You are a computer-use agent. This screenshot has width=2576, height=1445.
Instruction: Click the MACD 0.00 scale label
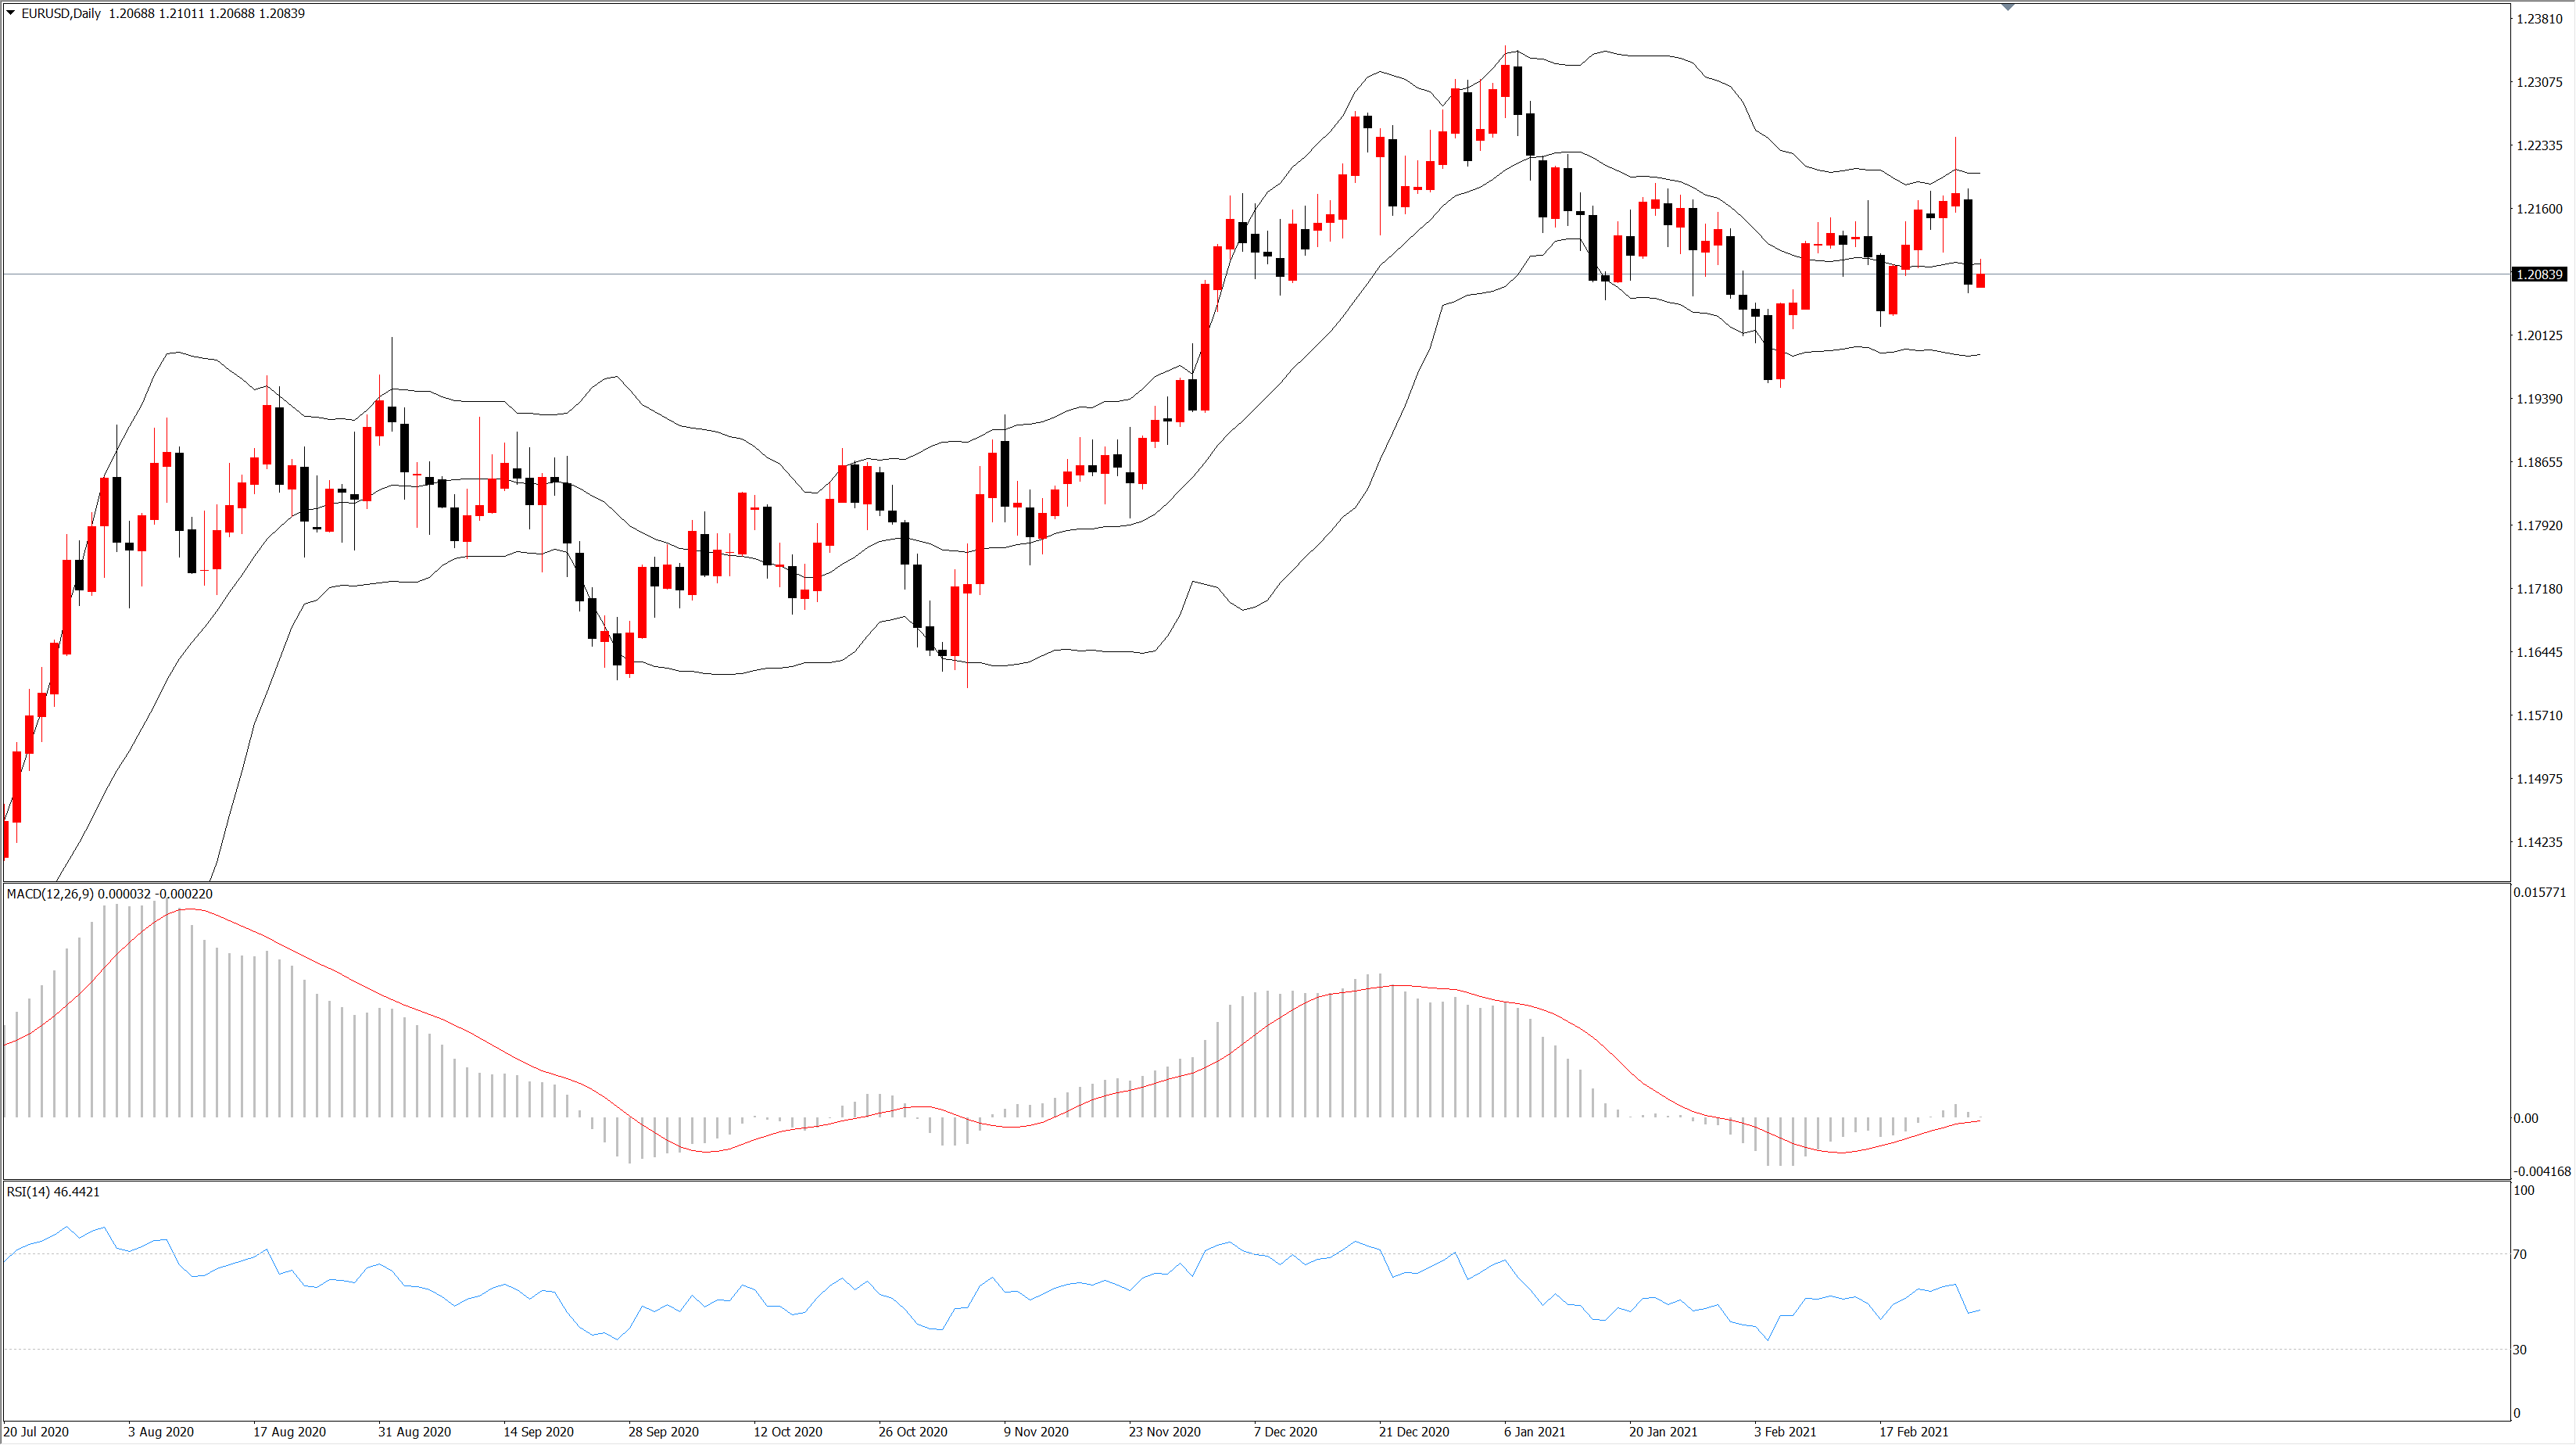click(2525, 1118)
